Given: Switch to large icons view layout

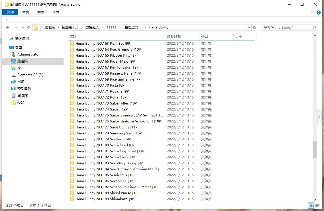Looking at the screenshot, I should [x=317, y=205].
